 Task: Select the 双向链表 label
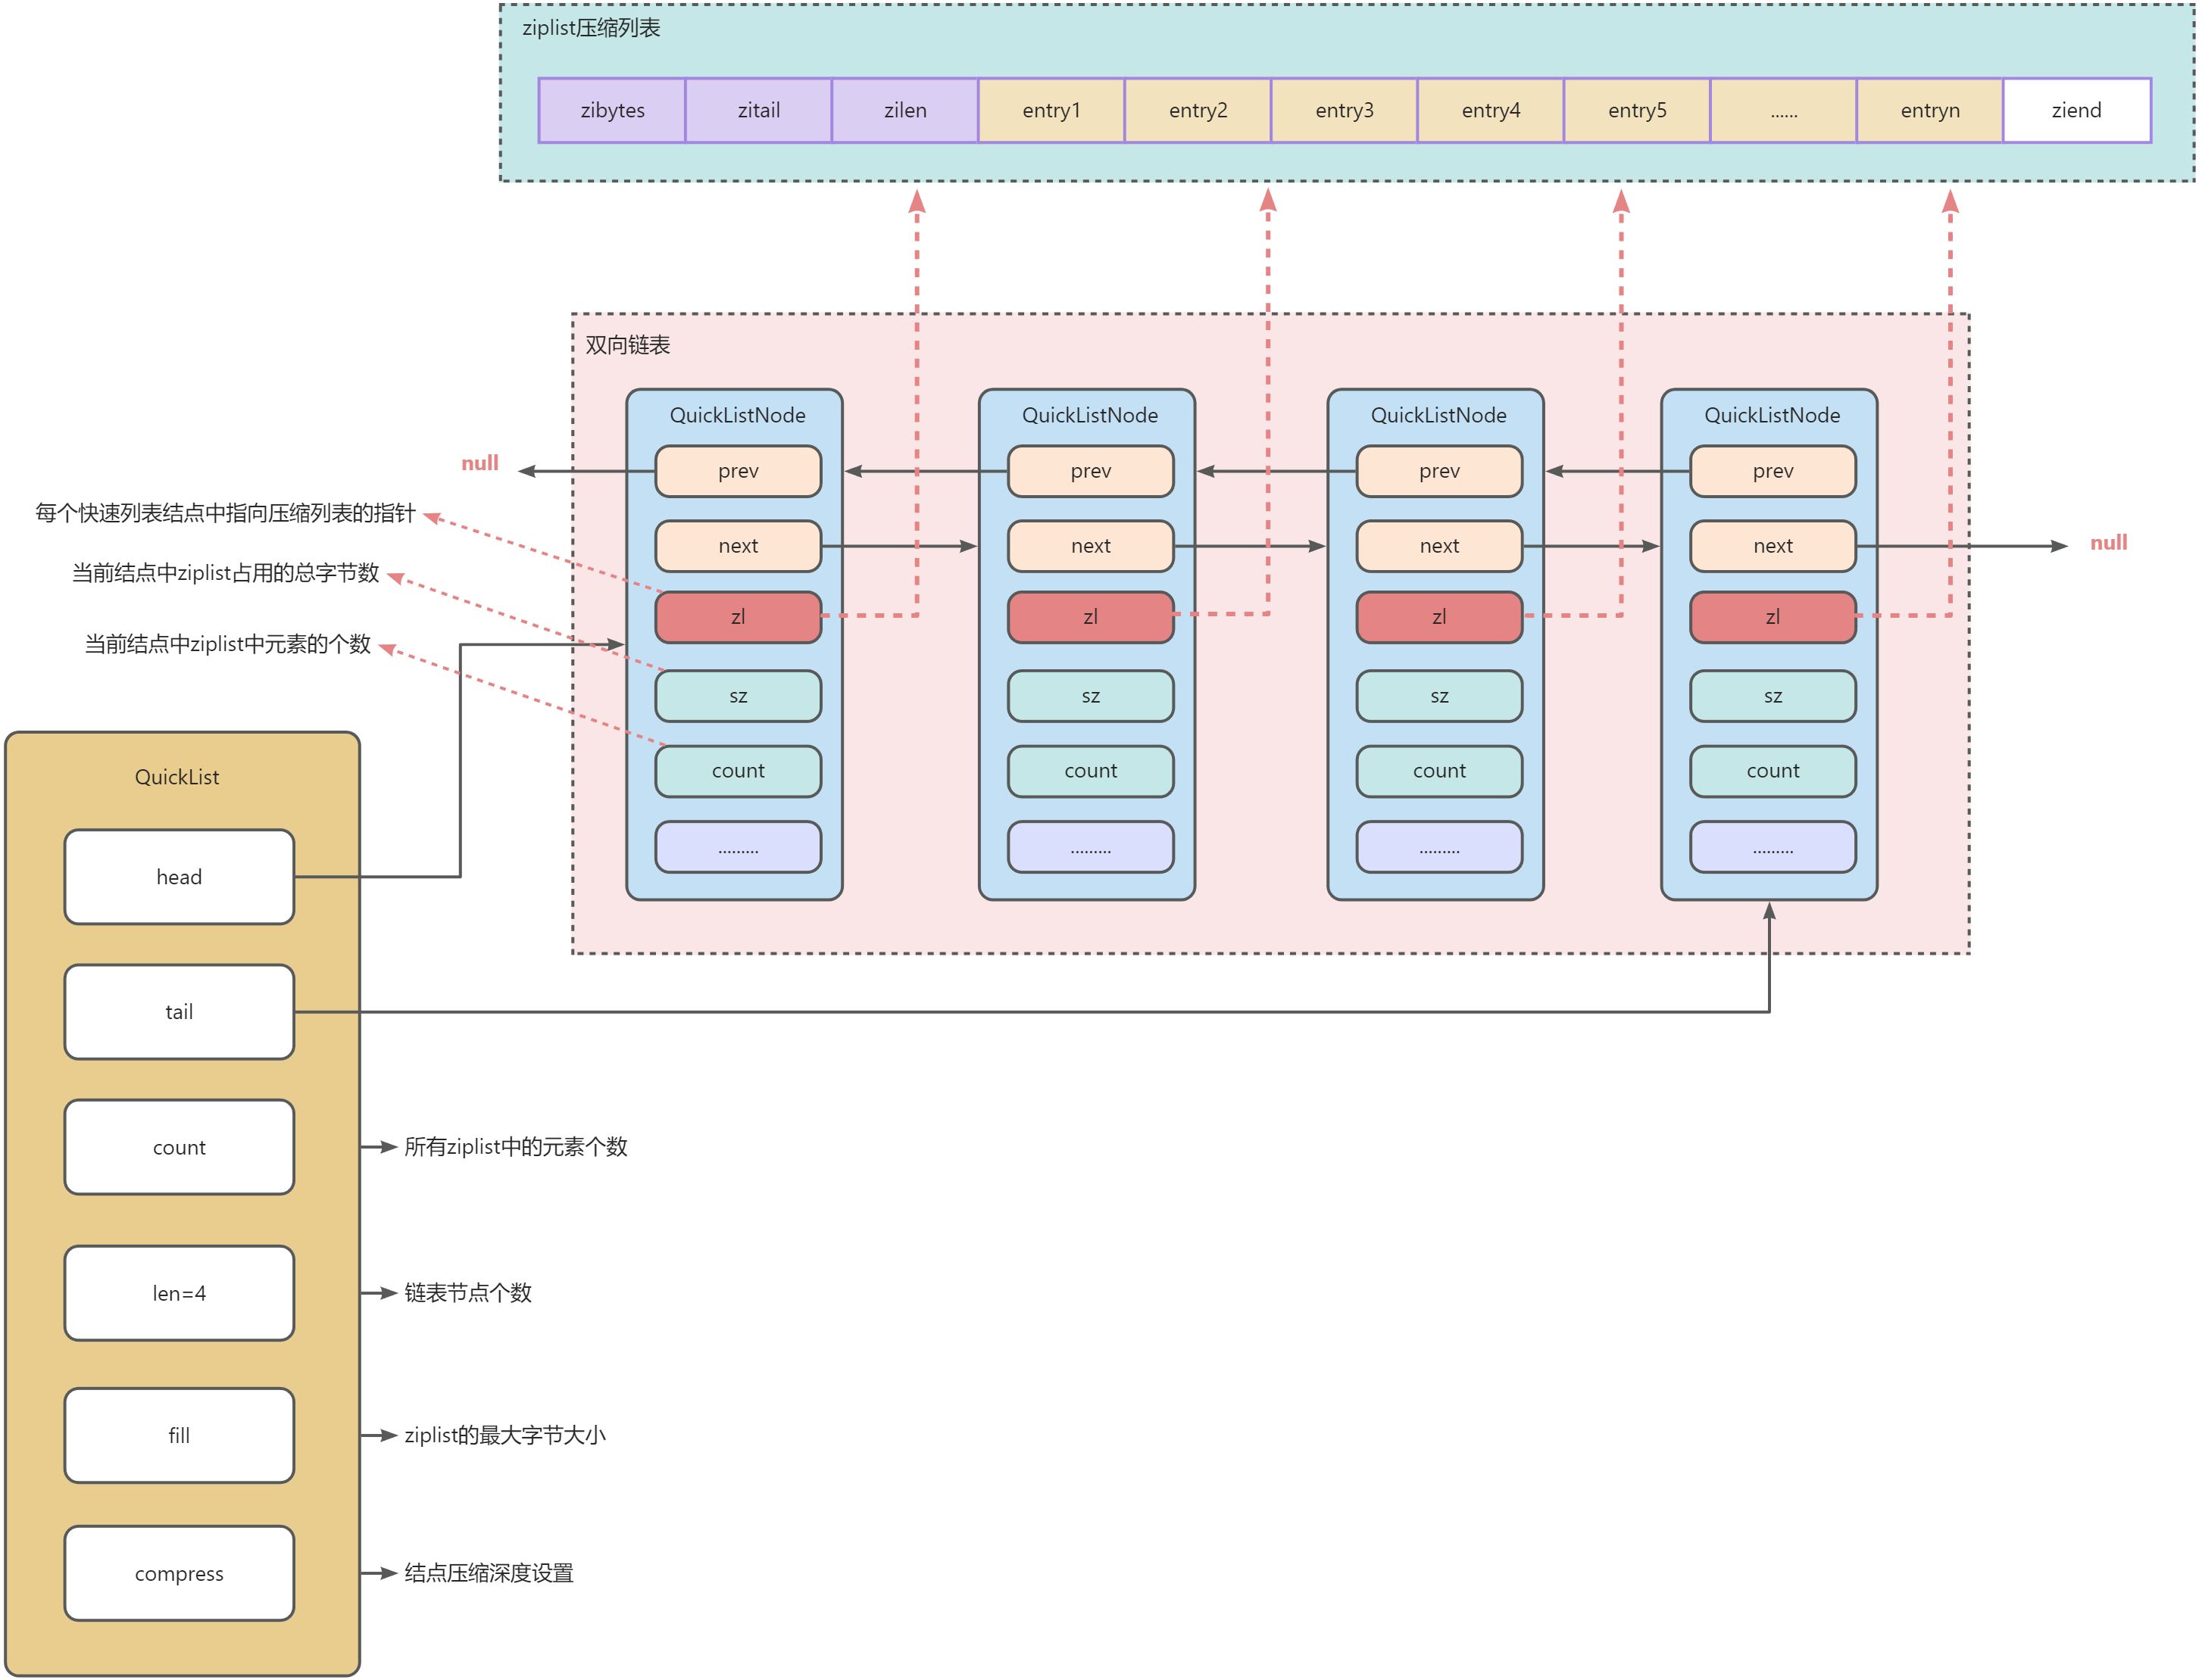tap(627, 346)
